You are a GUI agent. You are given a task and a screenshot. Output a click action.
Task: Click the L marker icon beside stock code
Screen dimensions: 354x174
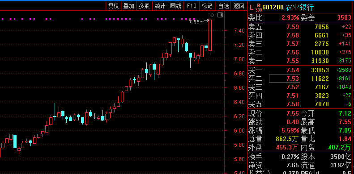point(251,8)
